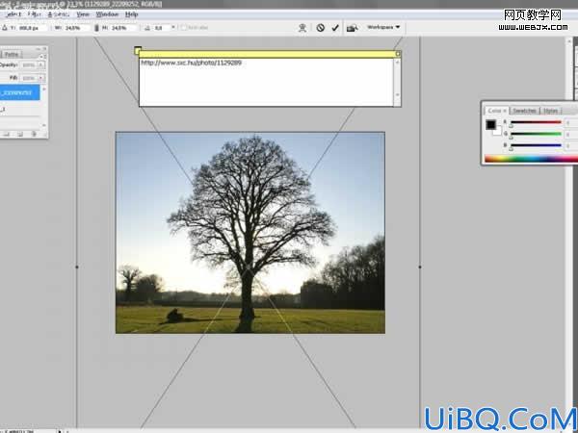Click the Y position field in options bar
578x433 pixels.
(32, 28)
